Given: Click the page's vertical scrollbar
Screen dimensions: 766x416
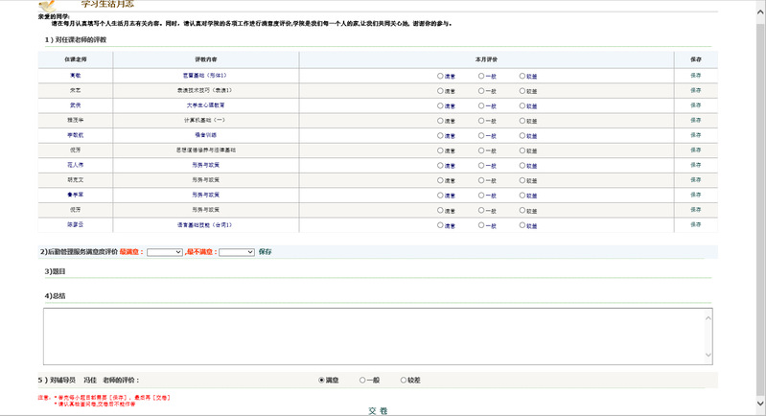Looking at the screenshot, I should [759, 192].
